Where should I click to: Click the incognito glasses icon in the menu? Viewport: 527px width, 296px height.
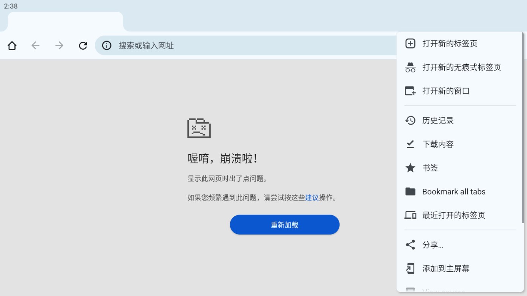(410, 67)
